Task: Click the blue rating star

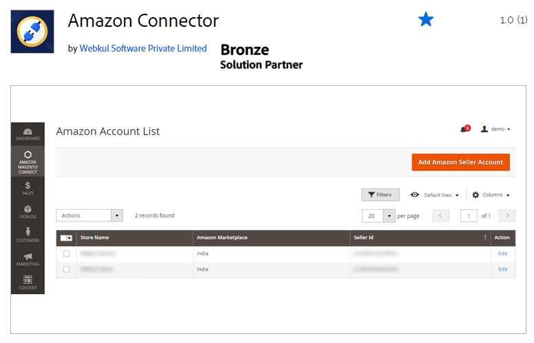Action: [426, 20]
